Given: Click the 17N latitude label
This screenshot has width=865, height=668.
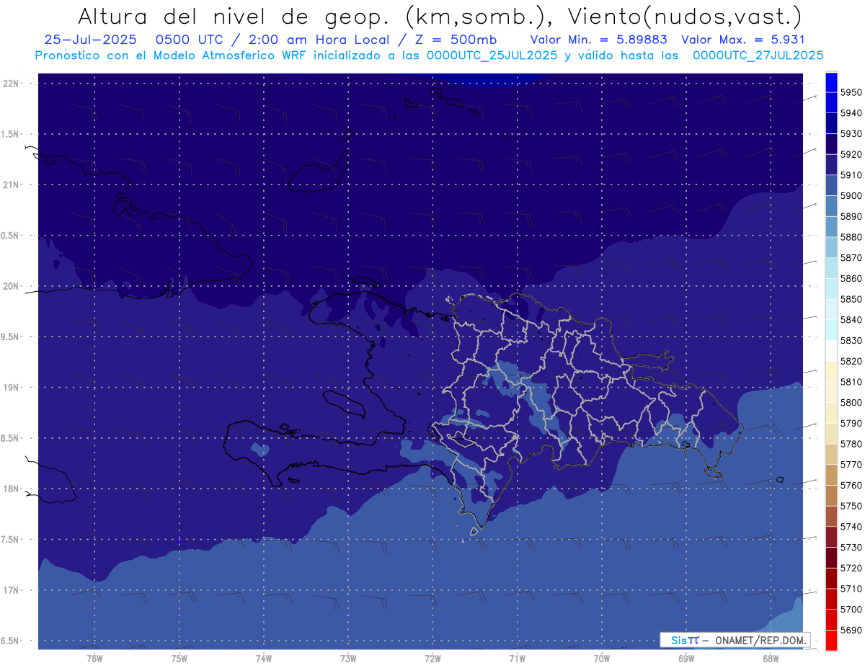Looking at the screenshot, I should (x=11, y=590).
